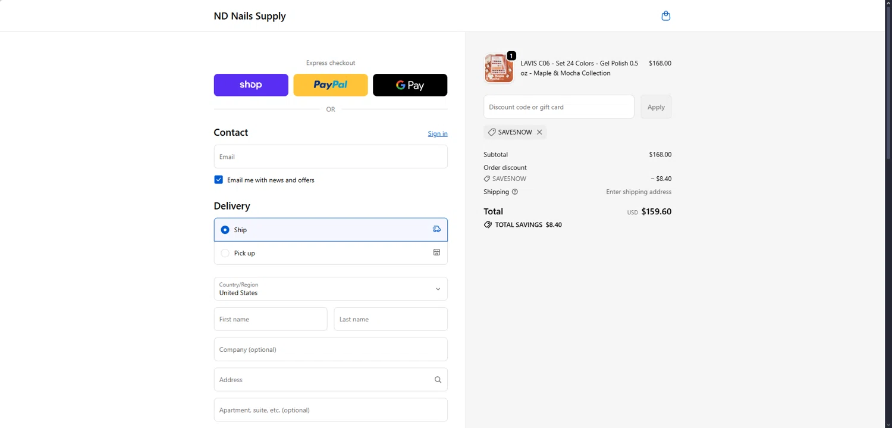Focus the Apartment, suite, etc. field
This screenshot has height=428, width=892.
(x=331, y=410)
